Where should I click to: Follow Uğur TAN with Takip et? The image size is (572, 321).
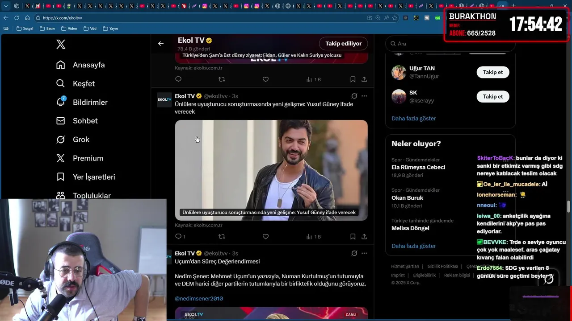pyautogui.click(x=493, y=72)
